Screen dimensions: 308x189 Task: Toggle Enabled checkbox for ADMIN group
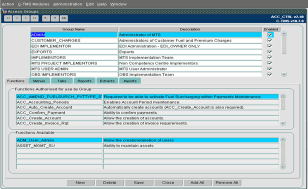269,35
